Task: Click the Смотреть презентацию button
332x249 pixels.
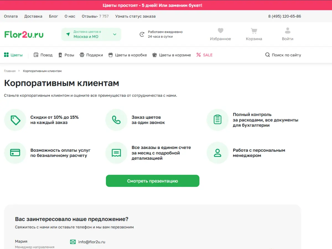Action: coord(152,181)
